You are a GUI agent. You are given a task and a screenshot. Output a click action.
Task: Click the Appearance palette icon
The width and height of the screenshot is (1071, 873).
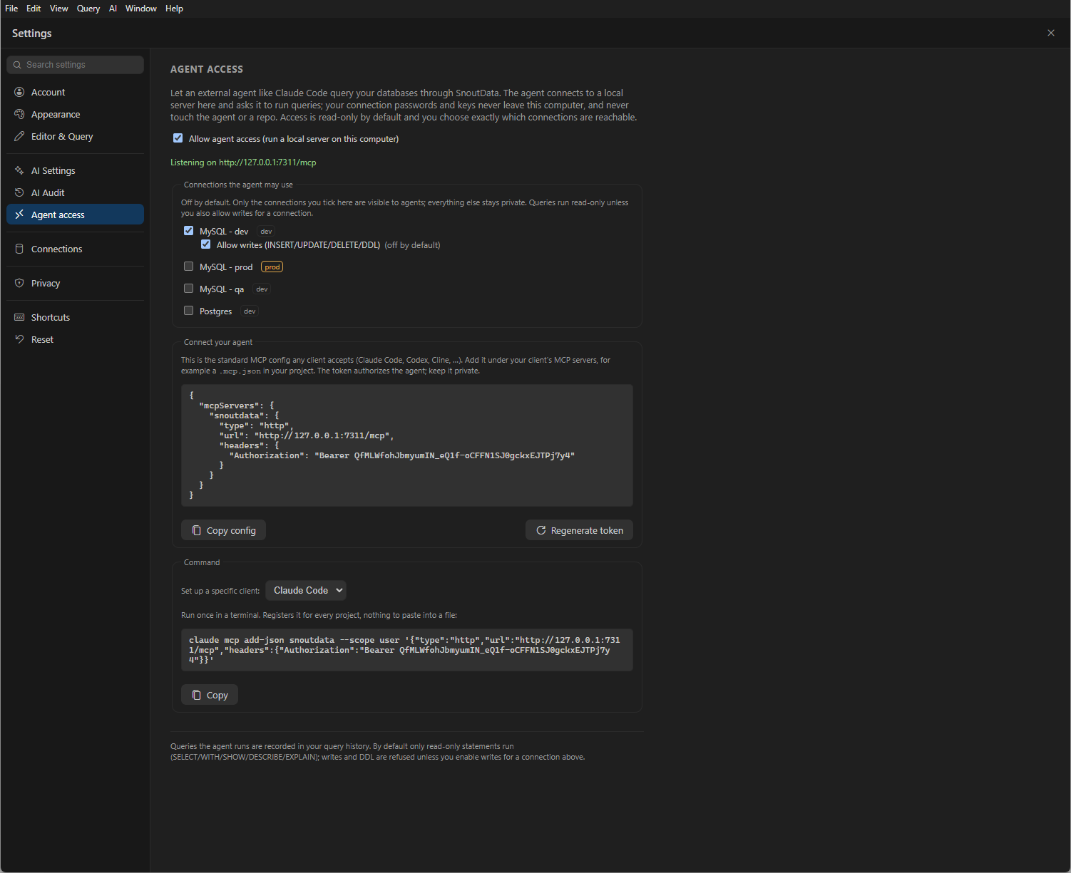19,114
